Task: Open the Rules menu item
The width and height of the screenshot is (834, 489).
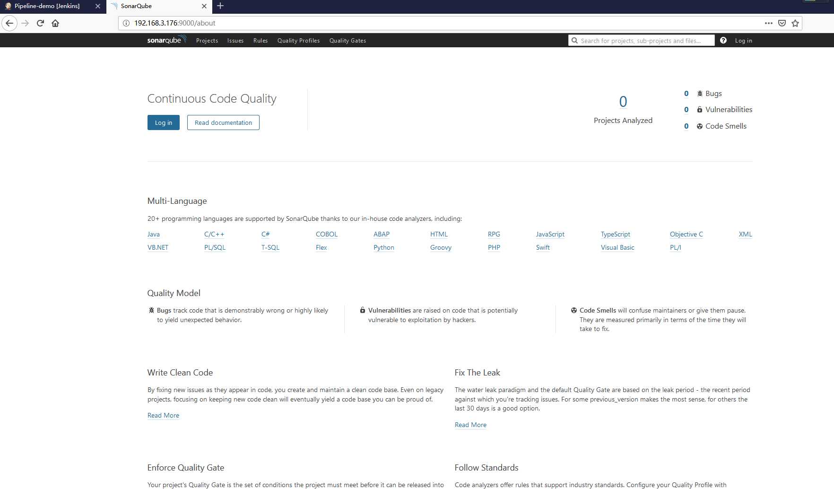Action: click(261, 41)
